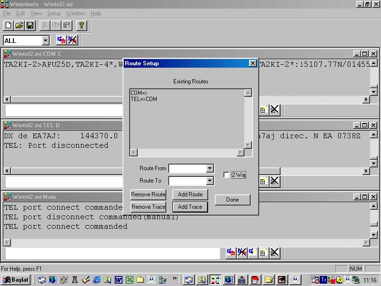Click the route setup icon in Main window
The width and height of the screenshot is (381, 286).
pyautogui.click(x=253, y=253)
